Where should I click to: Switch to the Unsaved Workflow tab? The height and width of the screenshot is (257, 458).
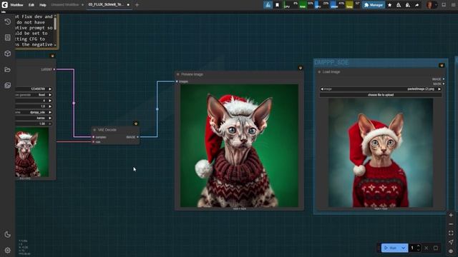coord(64,5)
